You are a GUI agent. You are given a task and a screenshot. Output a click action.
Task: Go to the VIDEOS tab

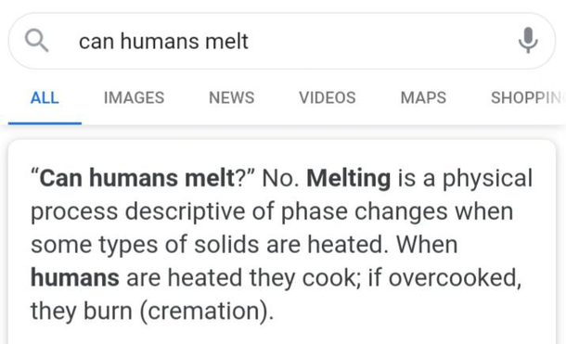327,97
